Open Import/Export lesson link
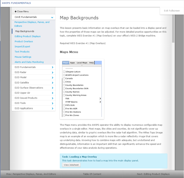Image resolution: width=184 pixels, height=178 pixels. [x=22, y=47]
